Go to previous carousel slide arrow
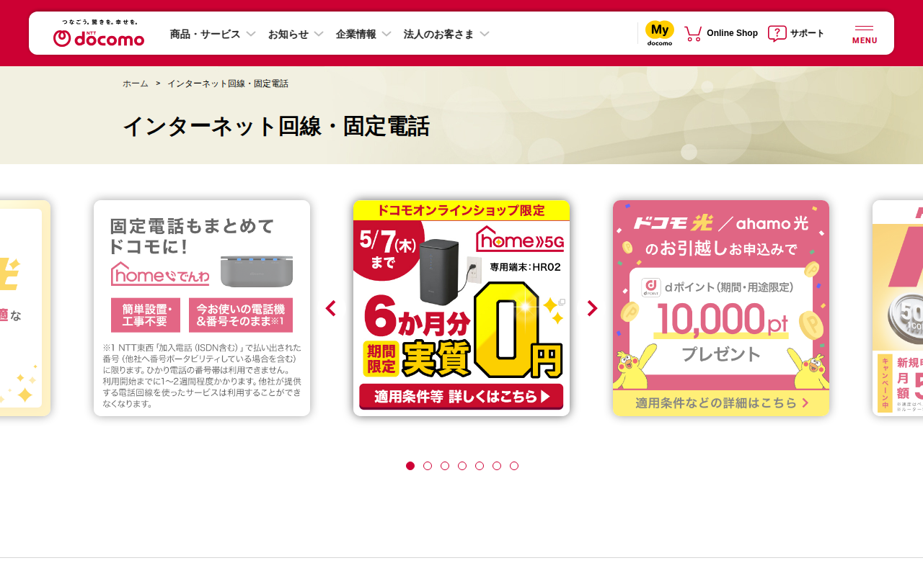This screenshot has height=576, width=923. tap(331, 308)
